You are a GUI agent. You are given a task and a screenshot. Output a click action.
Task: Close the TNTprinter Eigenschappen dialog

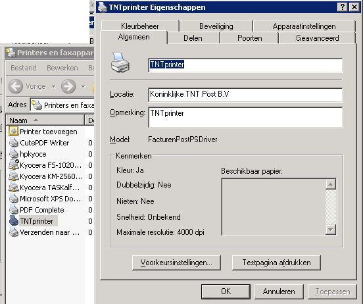tap(354, 7)
